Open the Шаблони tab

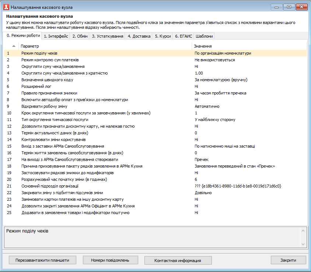point(204,36)
